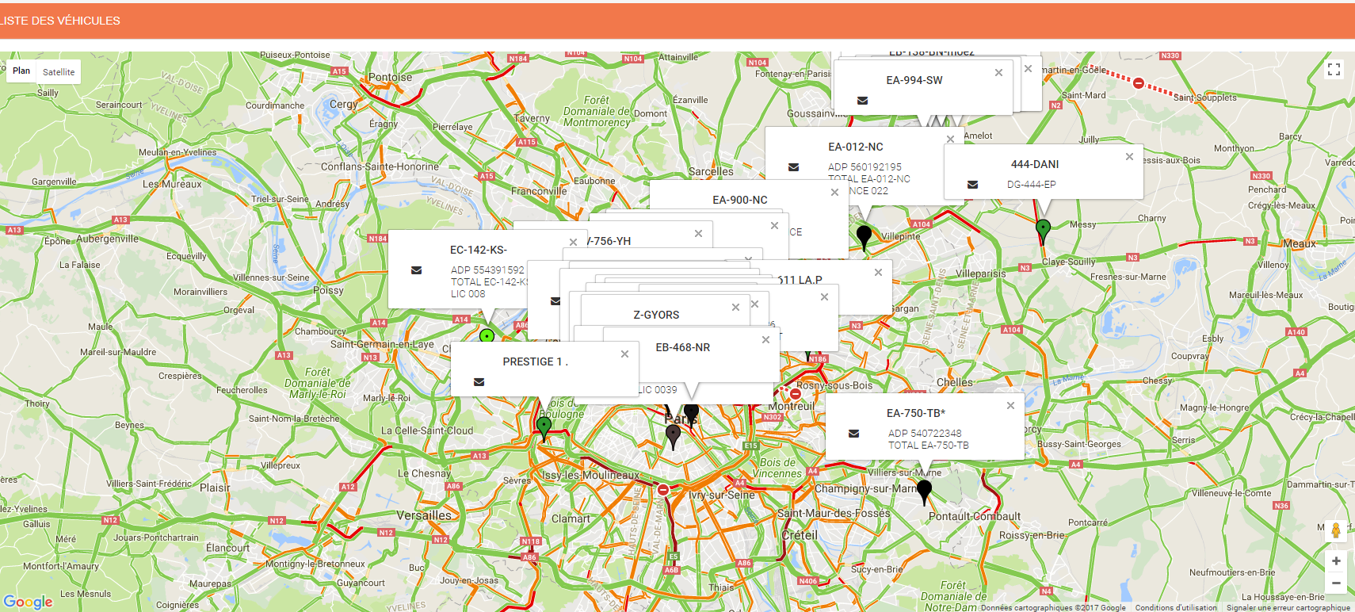Viewport: 1355px width, 612px height.
Task: Click road closure icon near Ivry-sur-Seine
Action: tap(663, 490)
